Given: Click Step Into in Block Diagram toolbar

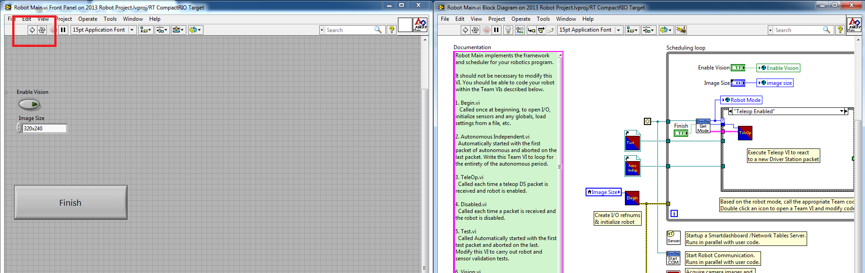Looking at the screenshot, I should coord(531,30).
